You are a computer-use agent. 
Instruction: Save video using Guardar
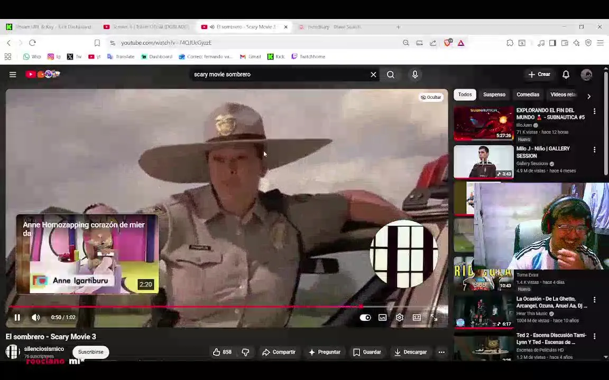tap(367, 352)
